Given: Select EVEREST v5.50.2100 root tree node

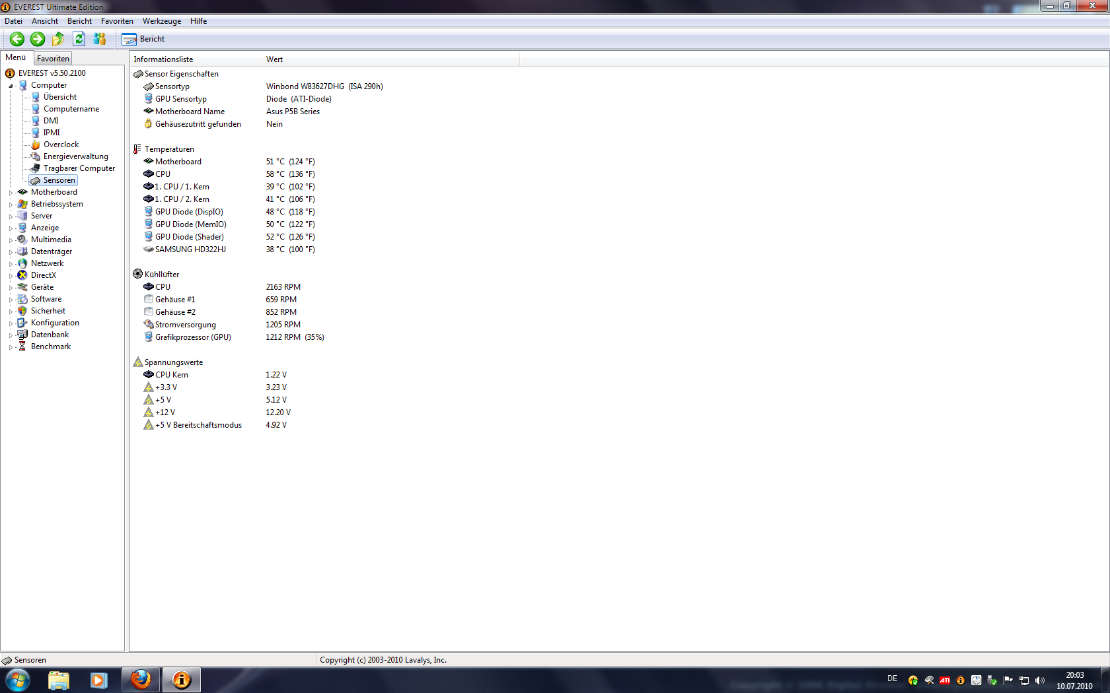Looking at the screenshot, I should click(x=52, y=73).
